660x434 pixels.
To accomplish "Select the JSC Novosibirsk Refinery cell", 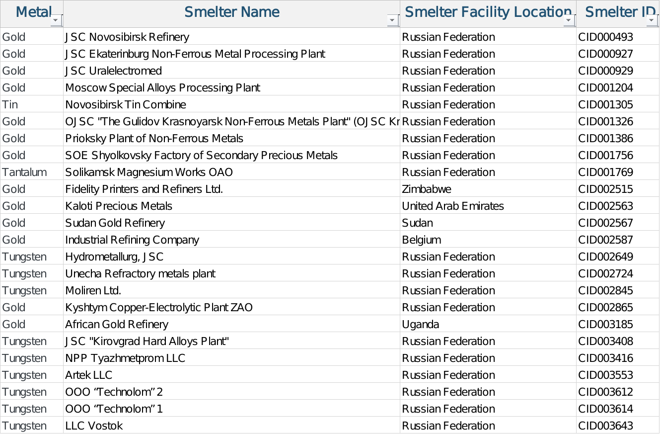I will [x=127, y=37].
